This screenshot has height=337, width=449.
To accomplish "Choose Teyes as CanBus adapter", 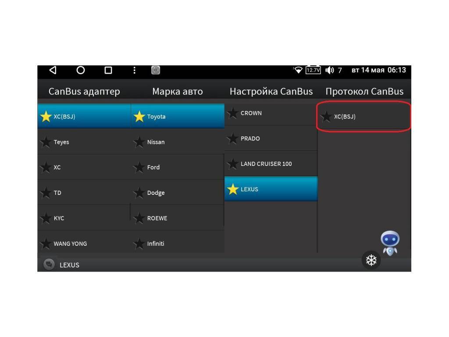I will 84,142.
